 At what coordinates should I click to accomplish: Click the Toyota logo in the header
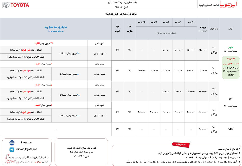tap(16, 5)
